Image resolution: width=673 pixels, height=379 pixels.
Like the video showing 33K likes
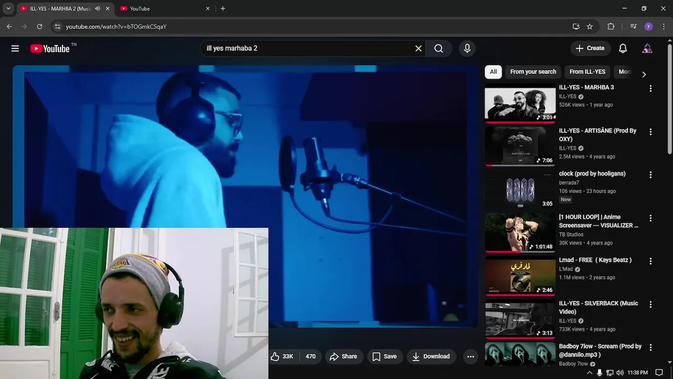[282, 356]
